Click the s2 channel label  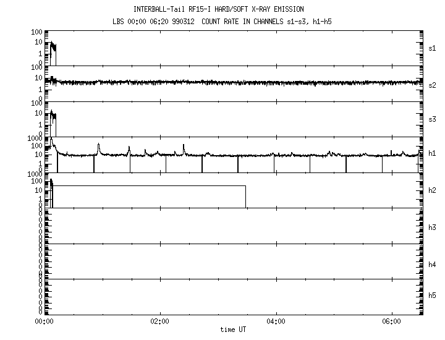point(433,85)
